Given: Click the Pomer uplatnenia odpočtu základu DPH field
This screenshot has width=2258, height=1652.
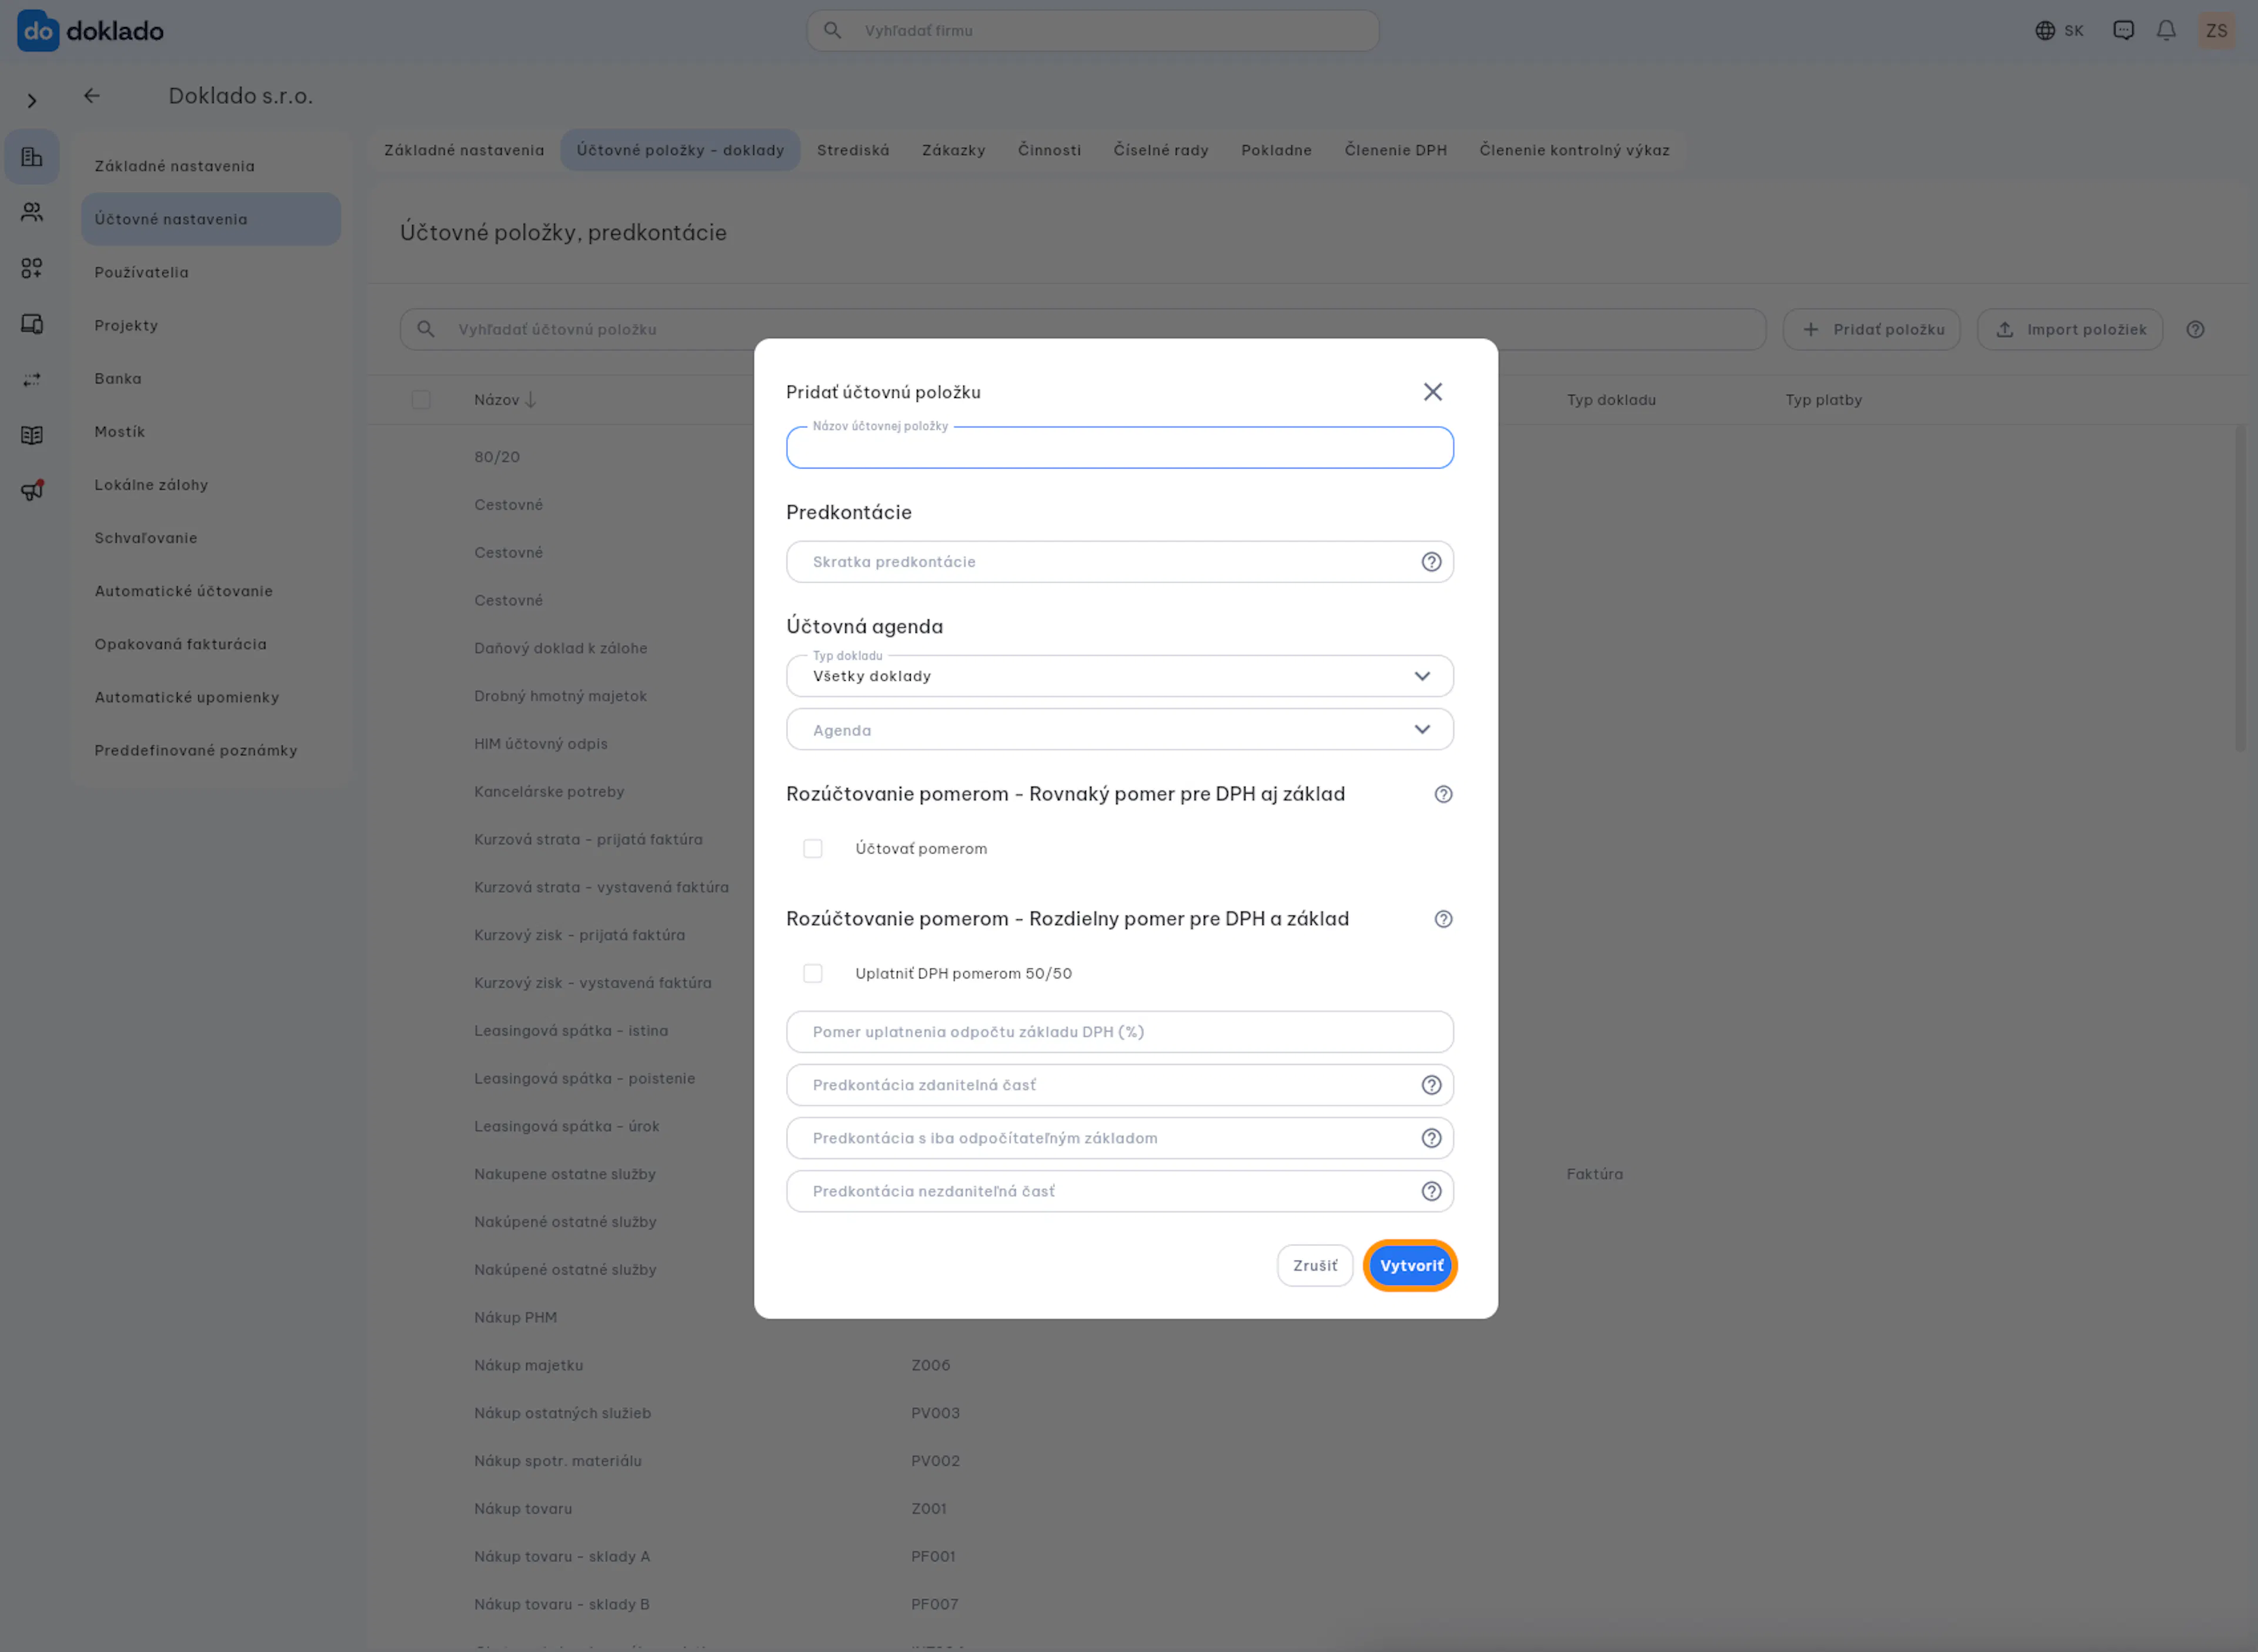Looking at the screenshot, I should pyautogui.click(x=1119, y=1032).
